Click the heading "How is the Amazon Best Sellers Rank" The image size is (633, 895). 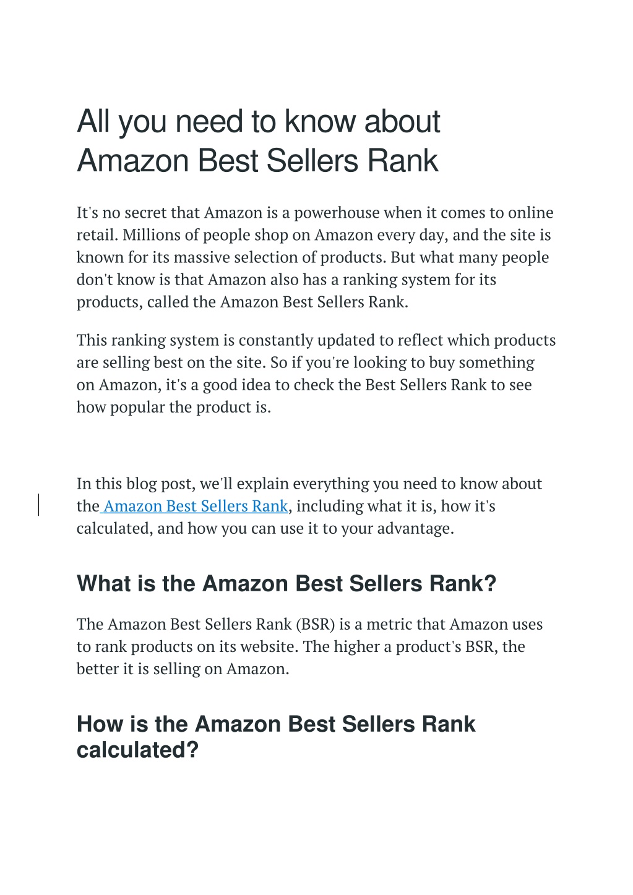(276, 724)
